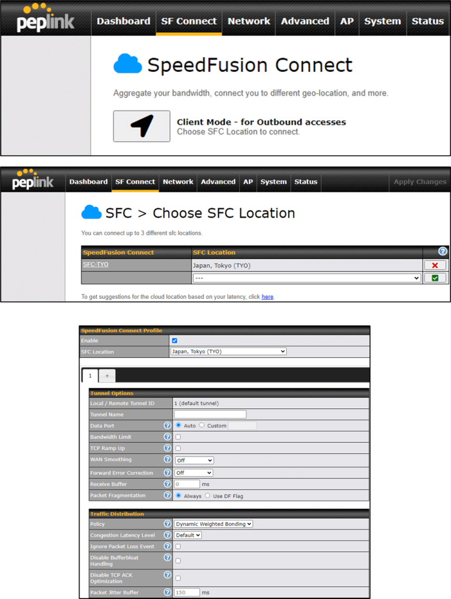Confirm new location with green checkmark icon
This screenshot has height=599, width=451.
(x=435, y=278)
